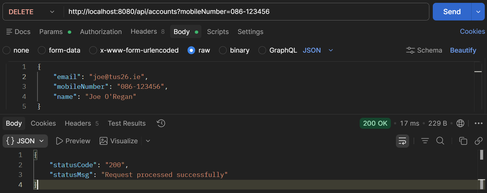Screen dimensions: 487x193
Task: Click the Docs icon button
Action: point(18,32)
